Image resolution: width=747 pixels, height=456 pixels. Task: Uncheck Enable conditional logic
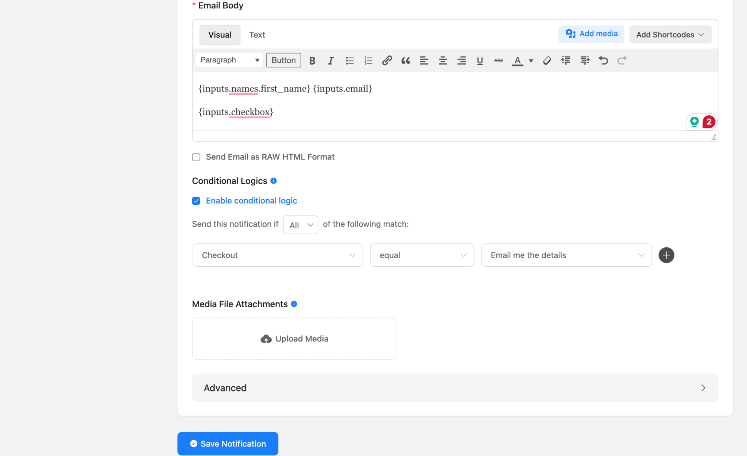point(196,200)
